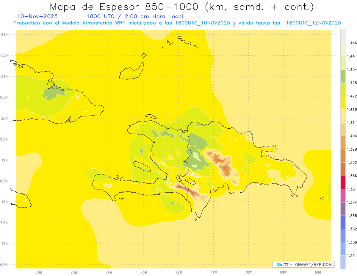Click the blue legend swatch between 1.362 and 1.368
The width and height of the screenshot is (357, 276).
pyautogui.click(x=343, y=222)
